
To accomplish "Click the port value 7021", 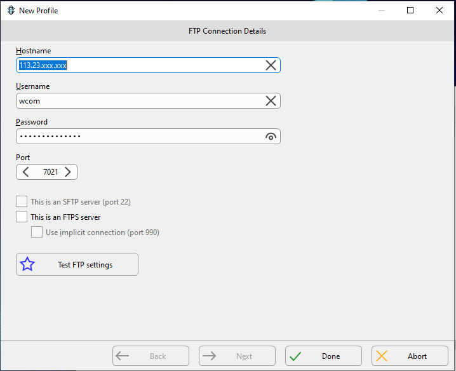I will 51,172.
